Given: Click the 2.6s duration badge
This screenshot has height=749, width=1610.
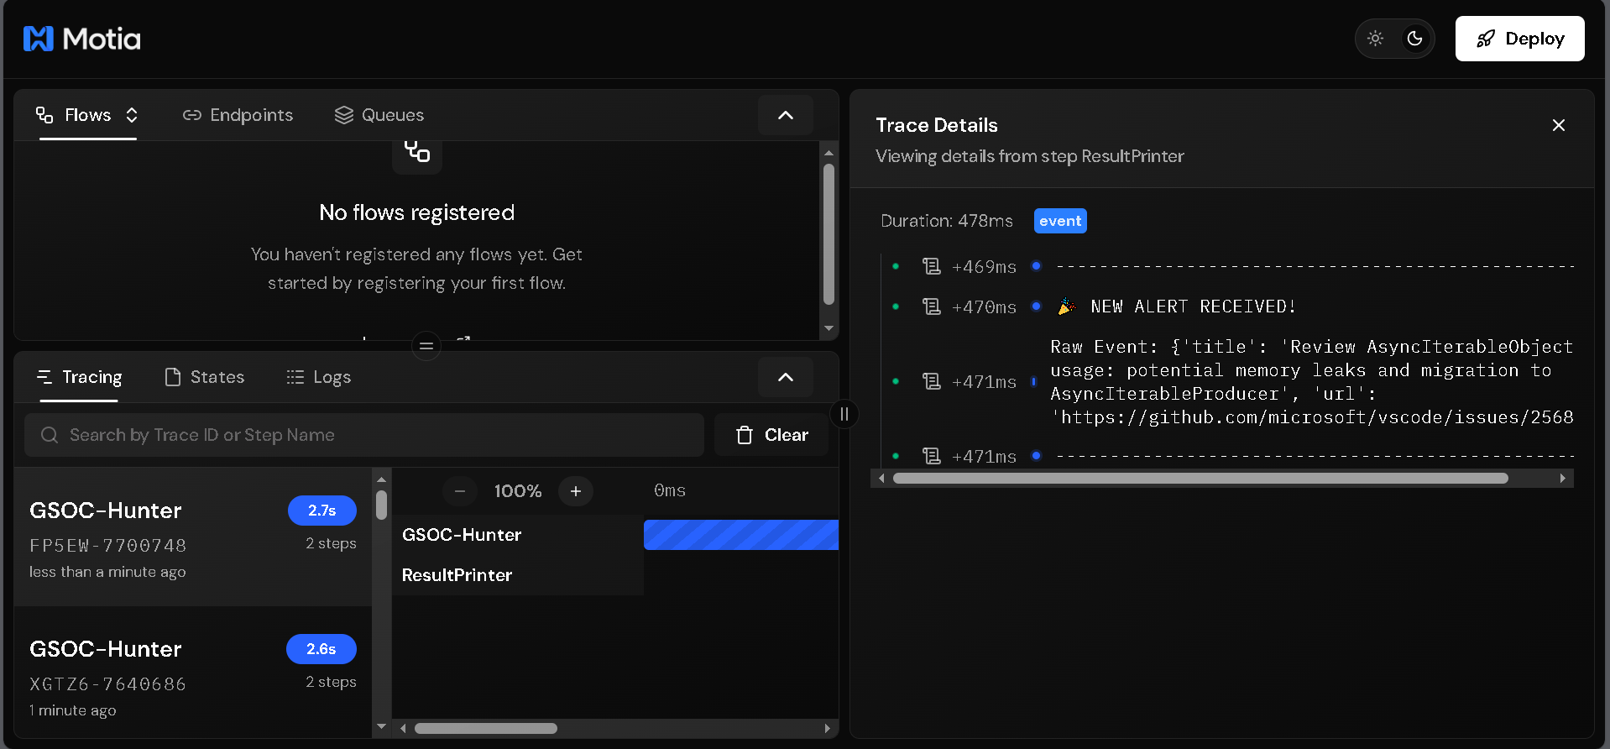Looking at the screenshot, I should coord(321,649).
